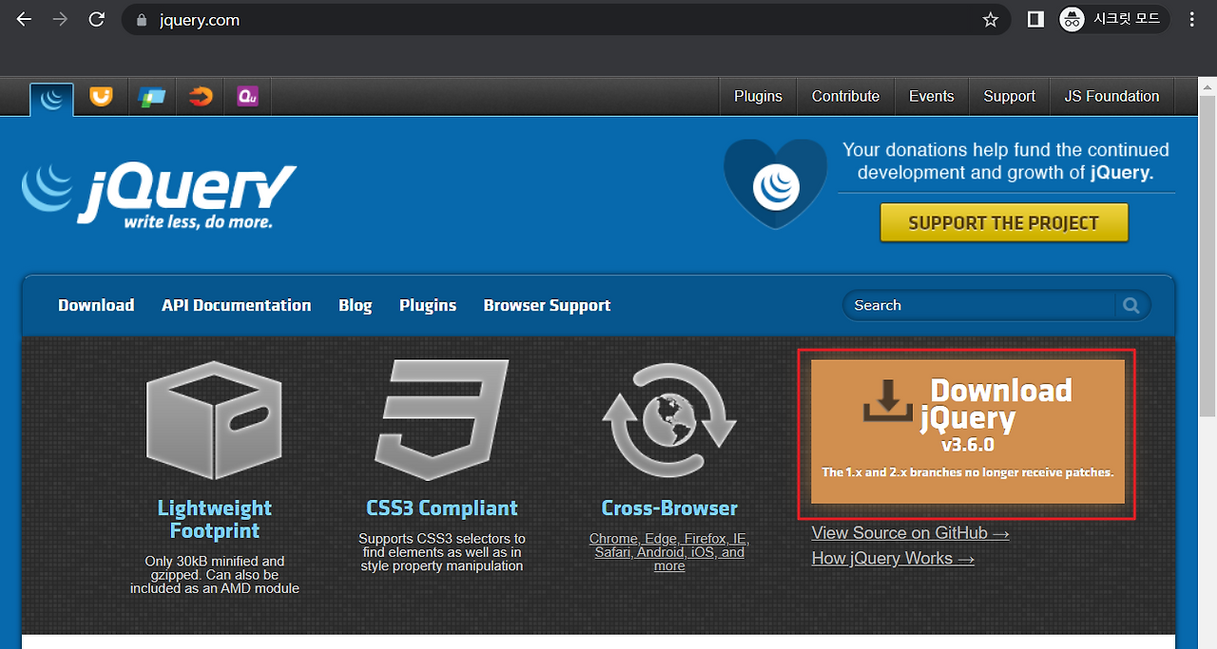Open Plugins in the top bar
The image size is (1217, 649).
(758, 96)
